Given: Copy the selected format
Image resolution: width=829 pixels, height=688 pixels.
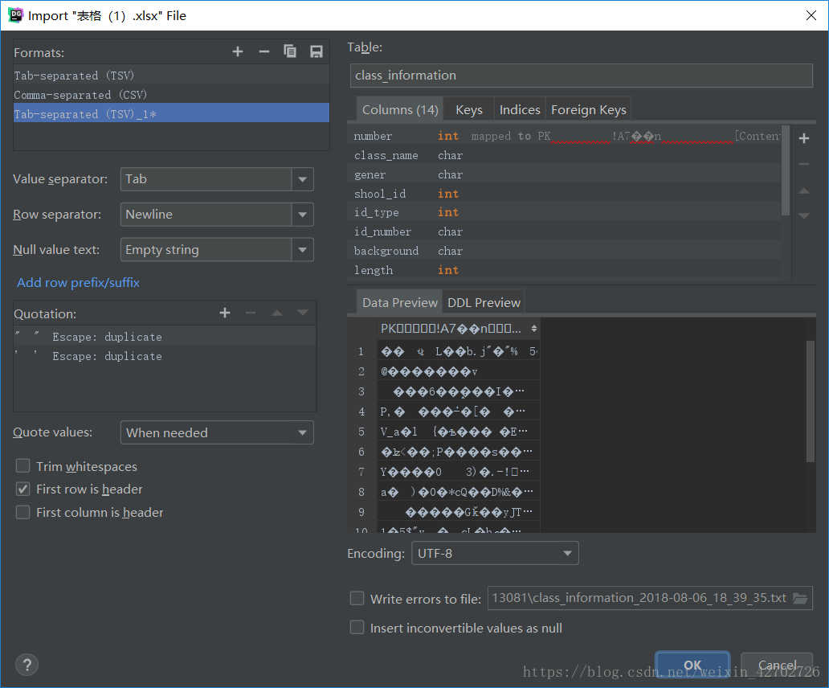Looking at the screenshot, I should pos(290,51).
